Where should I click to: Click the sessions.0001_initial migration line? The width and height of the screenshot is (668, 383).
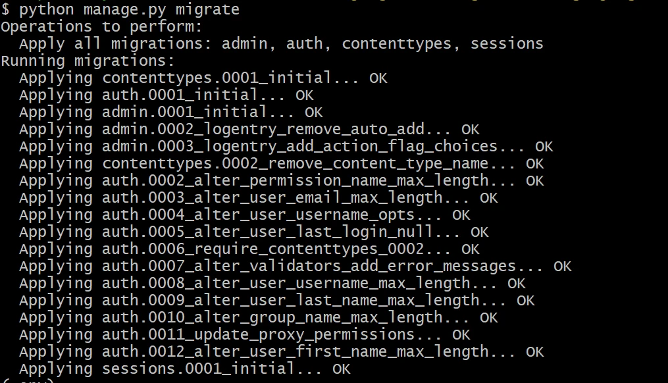tap(184, 369)
